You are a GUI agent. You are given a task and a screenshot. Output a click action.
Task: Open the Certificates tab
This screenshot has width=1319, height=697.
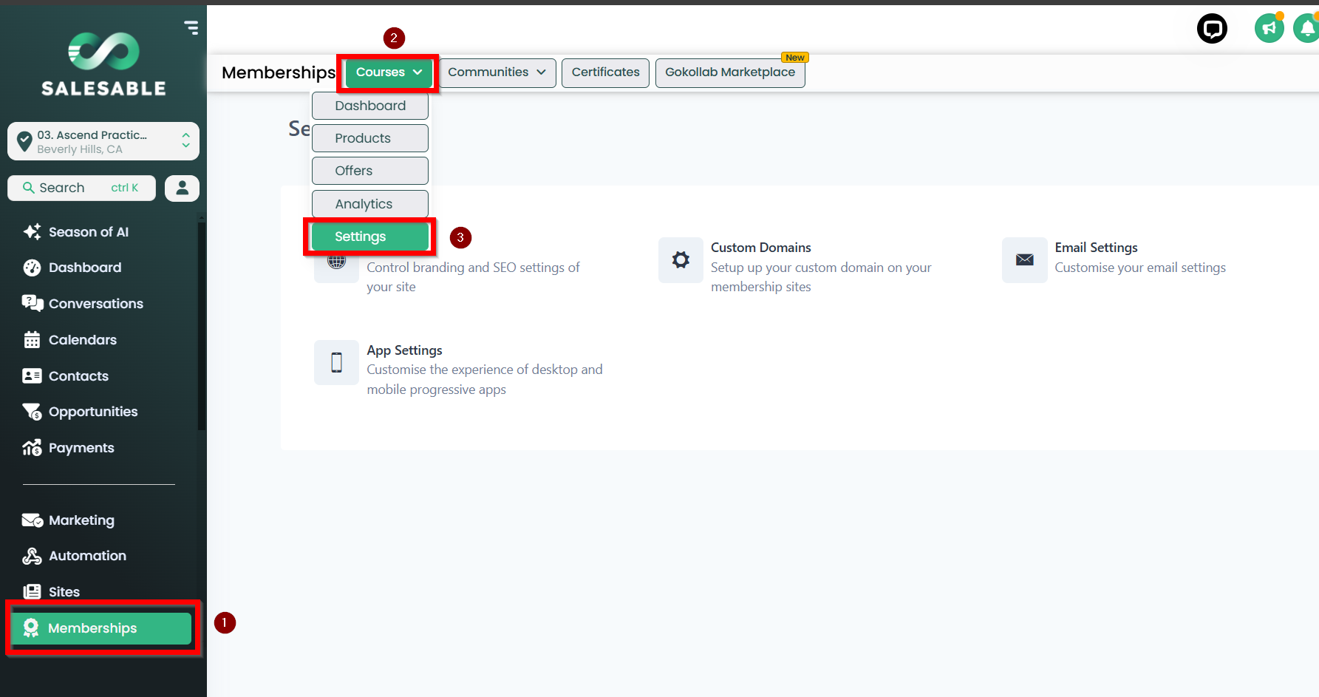click(605, 72)
